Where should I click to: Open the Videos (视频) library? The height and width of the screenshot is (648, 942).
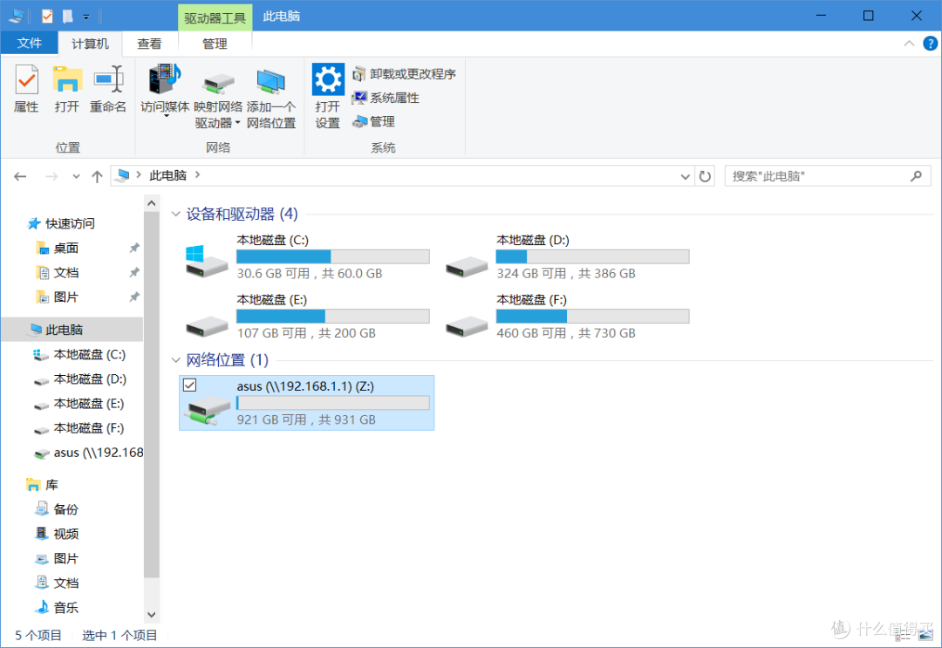(57, 534)
